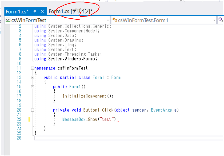This screenshot has width=224, height=156.
Task: Click the "test" string literal
Action: click(x=107, y=119)
